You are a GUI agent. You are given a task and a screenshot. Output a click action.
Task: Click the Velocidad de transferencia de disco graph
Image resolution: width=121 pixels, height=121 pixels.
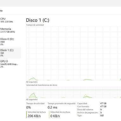click(73, 92)
